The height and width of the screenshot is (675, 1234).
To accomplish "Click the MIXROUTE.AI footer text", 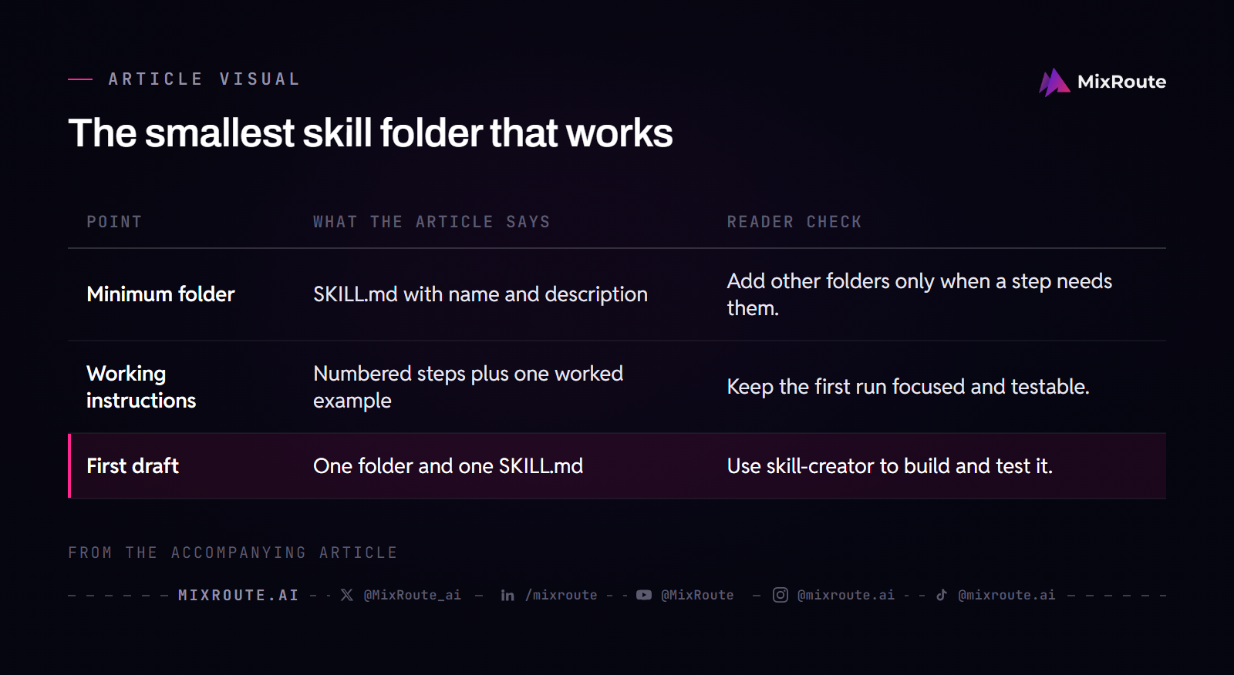I will point(238,595).
